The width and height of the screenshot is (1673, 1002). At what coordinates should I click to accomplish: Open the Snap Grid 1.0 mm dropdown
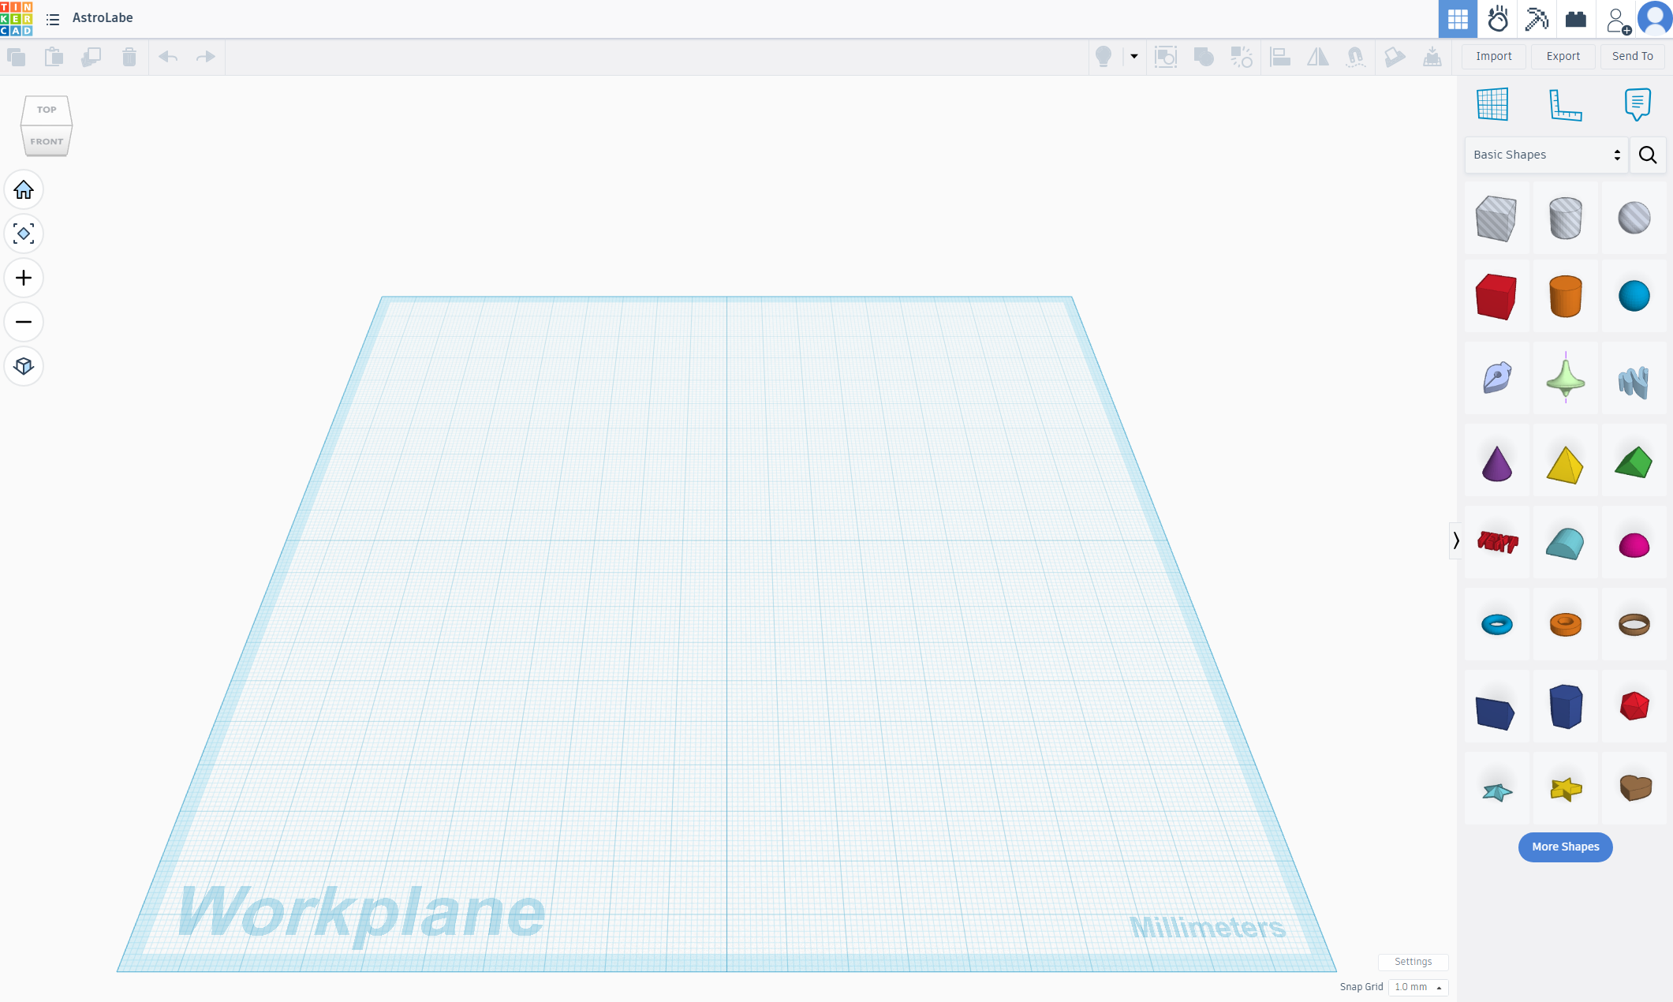click(1418, 987)
